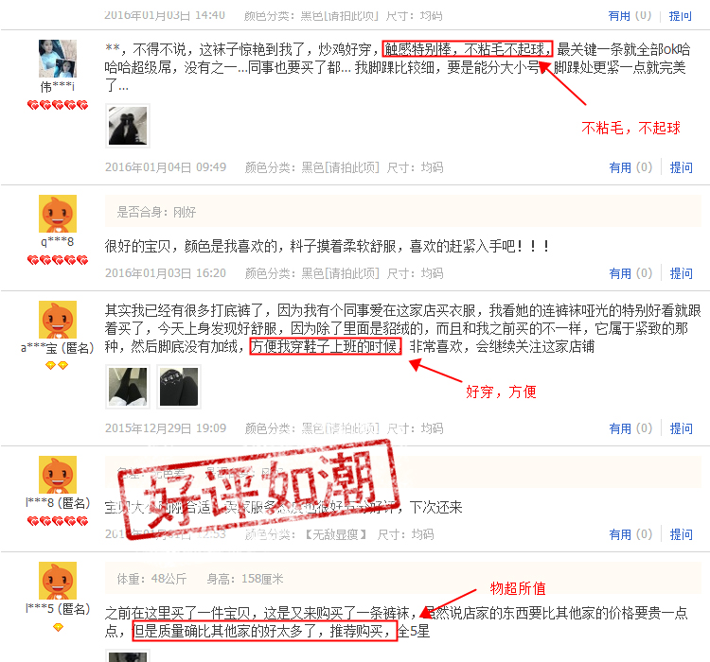Open sock photo in 伟***i review

[x=128, y=126]
